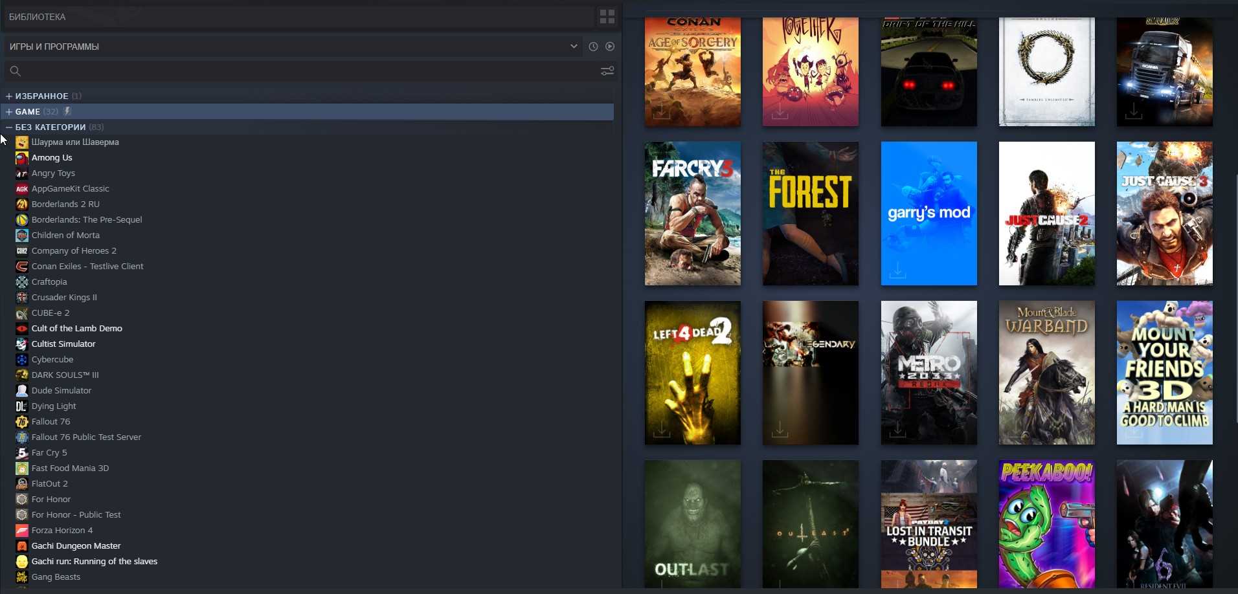
Task: Open garry's mod cover
Action: 929,214
